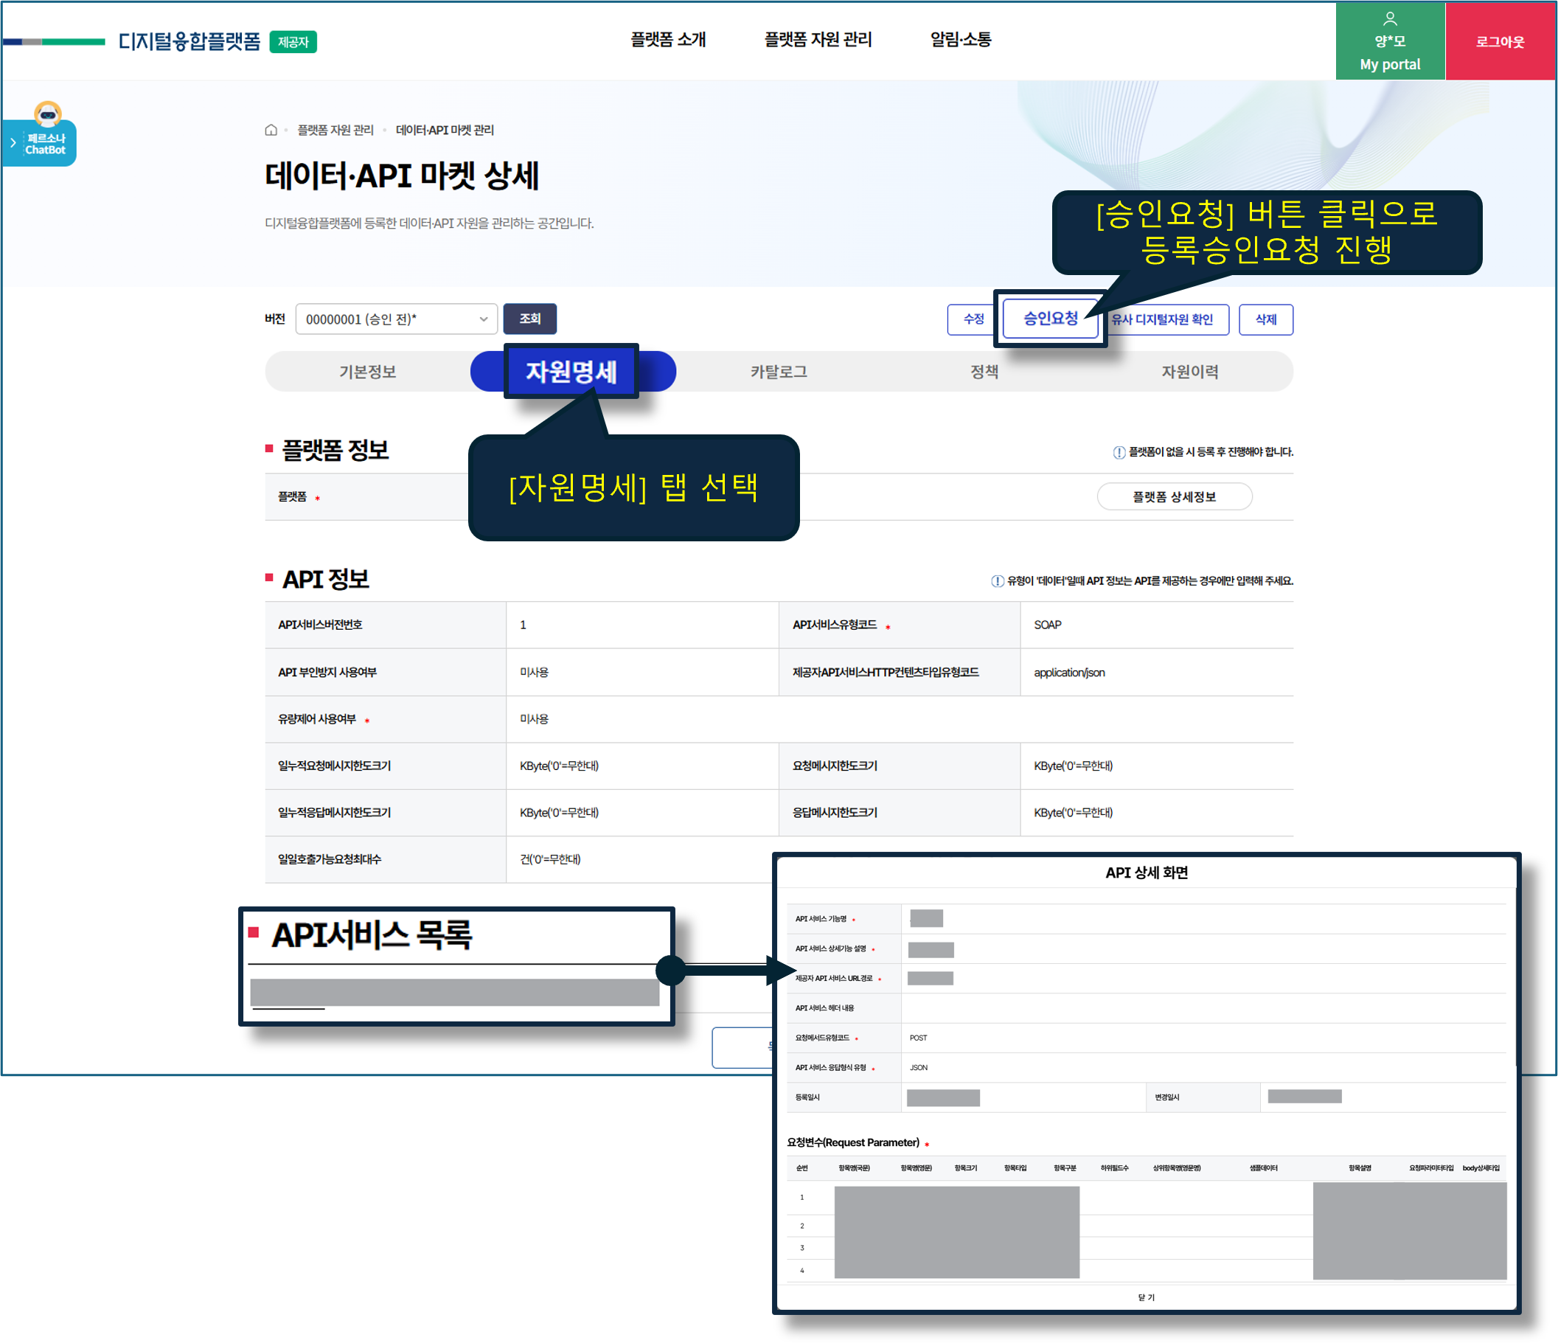Image resolution: width=1558 pixels, height=1343 pixels.
Task: Click the 닫기 button in API 상세 화면
Action: tap(1146, 1297)
